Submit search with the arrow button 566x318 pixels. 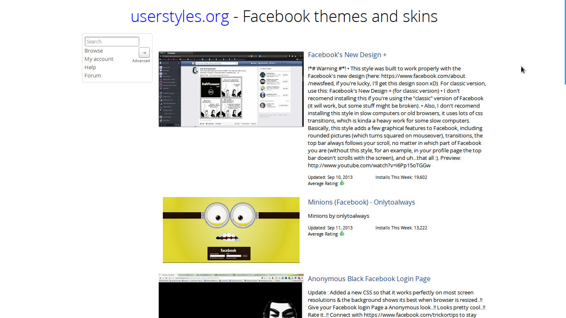point(144,52)
